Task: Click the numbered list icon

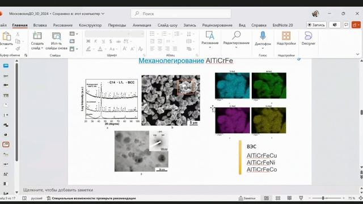Action: (x=164, y=34)
